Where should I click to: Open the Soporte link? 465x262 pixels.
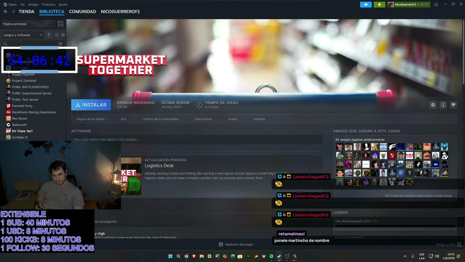259,119
